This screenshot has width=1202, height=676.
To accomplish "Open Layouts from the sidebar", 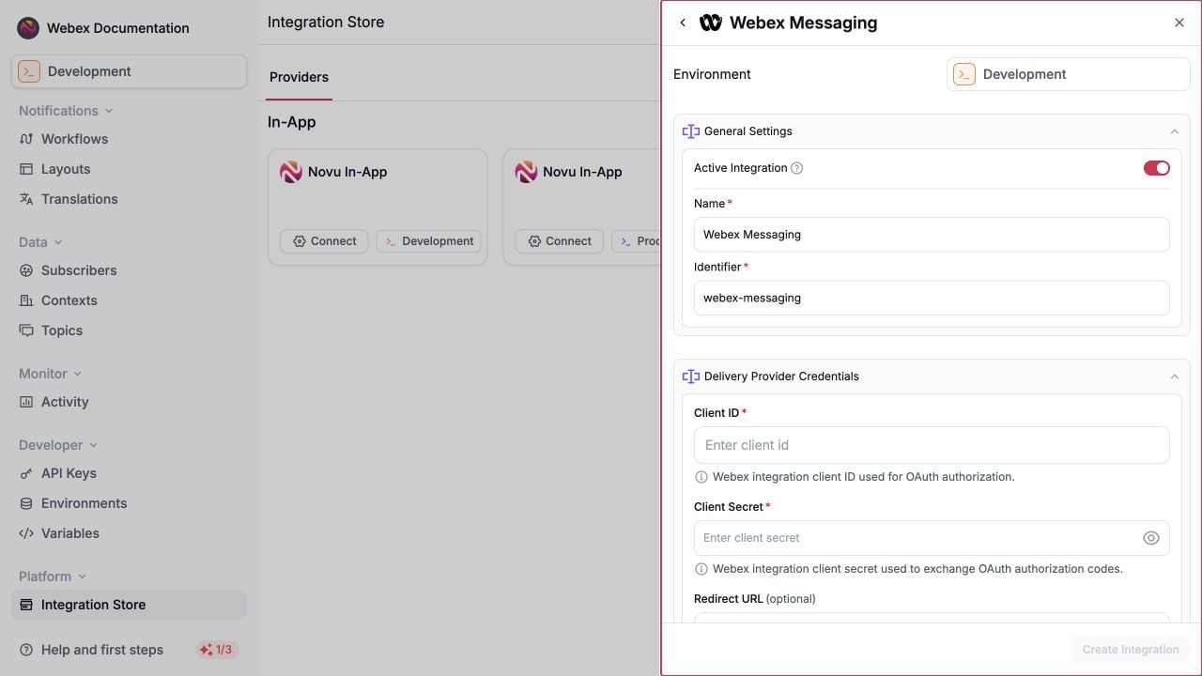I will (130, 169).
